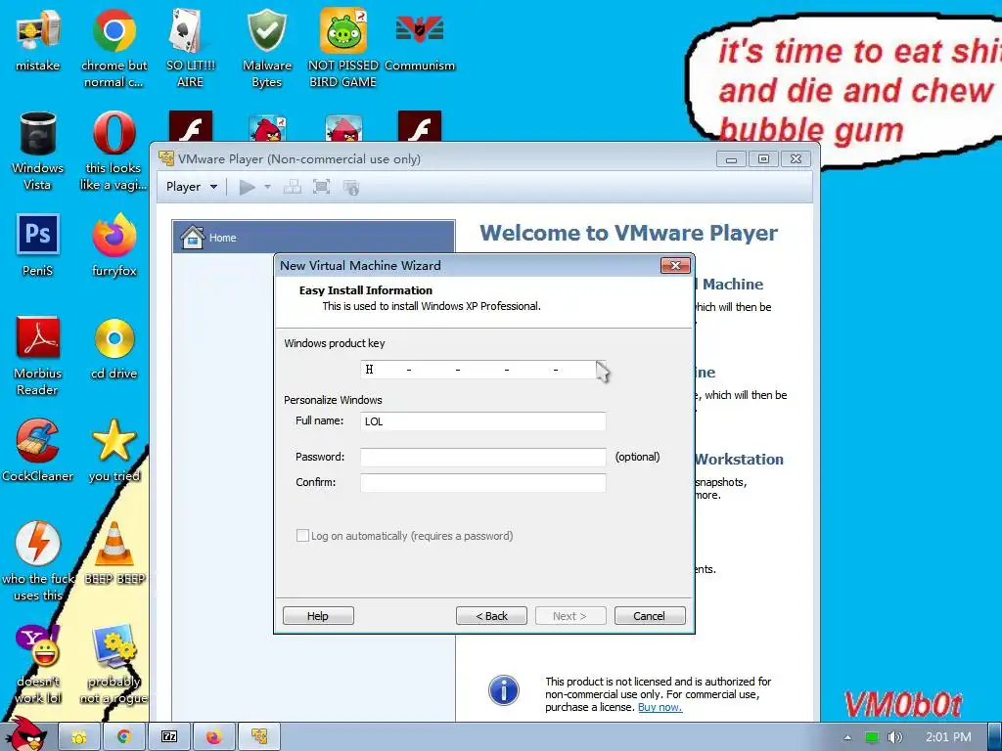Screen dimensions: 1002x751
Task: Click the Cancel button in wizard
Action: pyautogui.click(x=650, y=616)
